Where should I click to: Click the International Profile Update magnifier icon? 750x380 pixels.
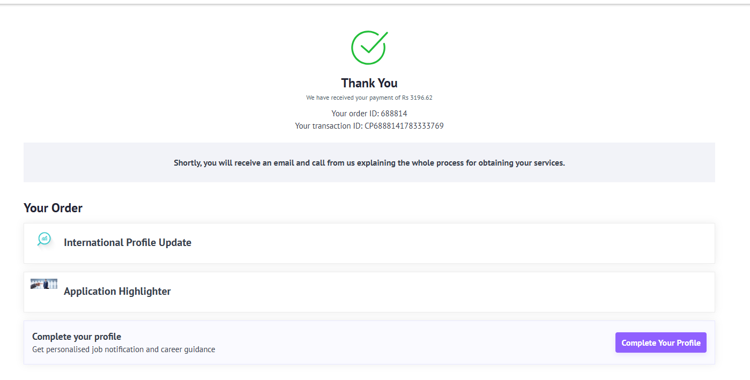coord(44,239)
